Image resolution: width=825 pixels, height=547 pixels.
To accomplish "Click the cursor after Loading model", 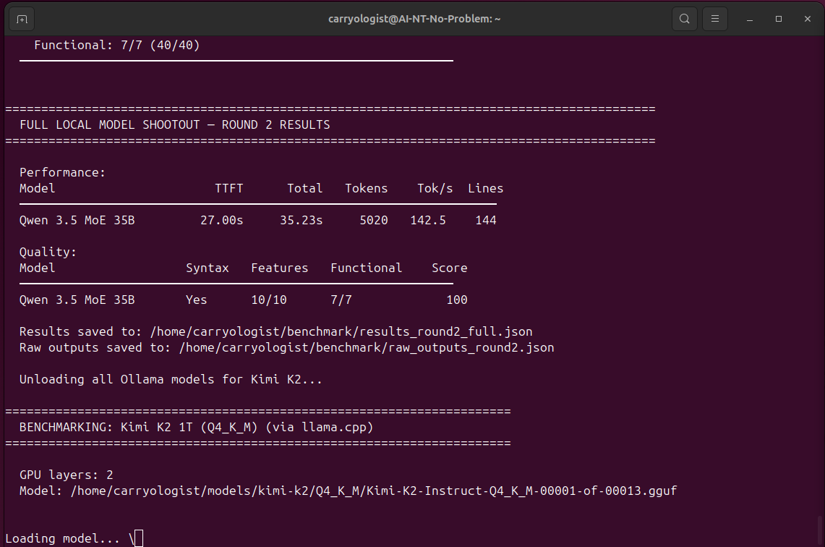I will [x=139, y=538].
